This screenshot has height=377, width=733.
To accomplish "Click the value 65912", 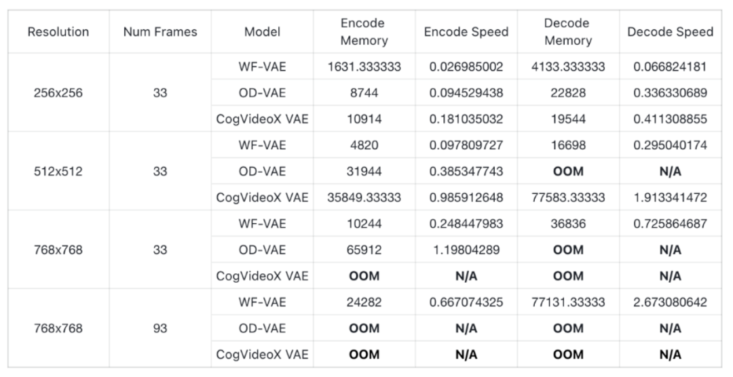I will point(364,250).
